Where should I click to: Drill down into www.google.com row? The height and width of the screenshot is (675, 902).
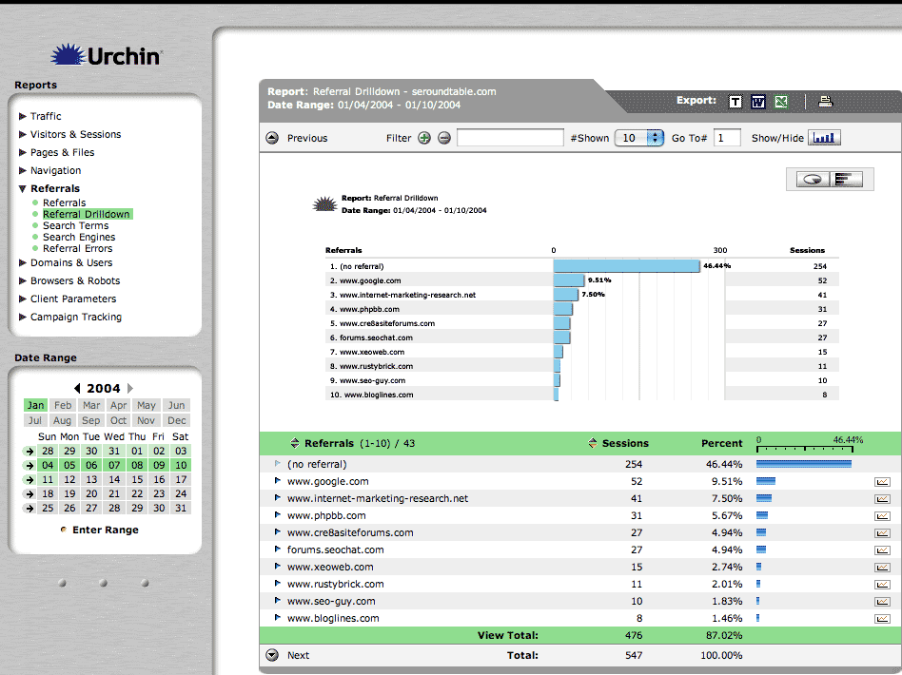point(277,481)
